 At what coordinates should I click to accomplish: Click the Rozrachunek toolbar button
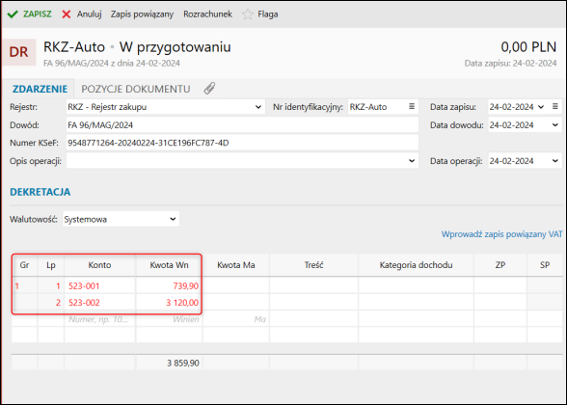(x=207, y=14)
